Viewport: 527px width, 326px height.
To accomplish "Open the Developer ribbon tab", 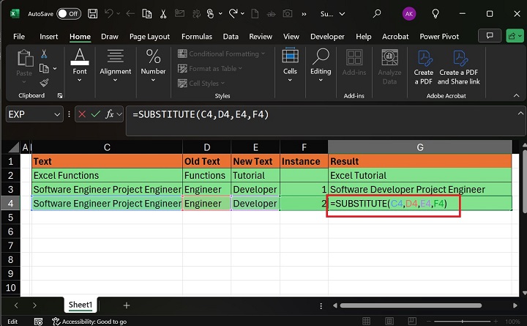I will tap(327, 37).
